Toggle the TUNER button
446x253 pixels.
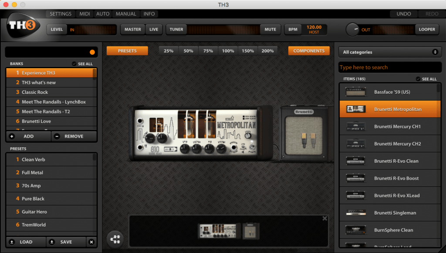tap(176, 29)
